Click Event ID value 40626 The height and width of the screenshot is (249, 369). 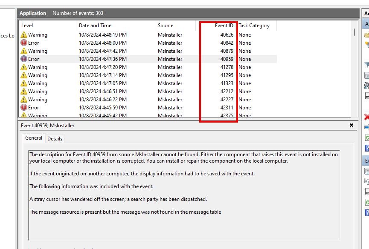click(x=227, y=35)
